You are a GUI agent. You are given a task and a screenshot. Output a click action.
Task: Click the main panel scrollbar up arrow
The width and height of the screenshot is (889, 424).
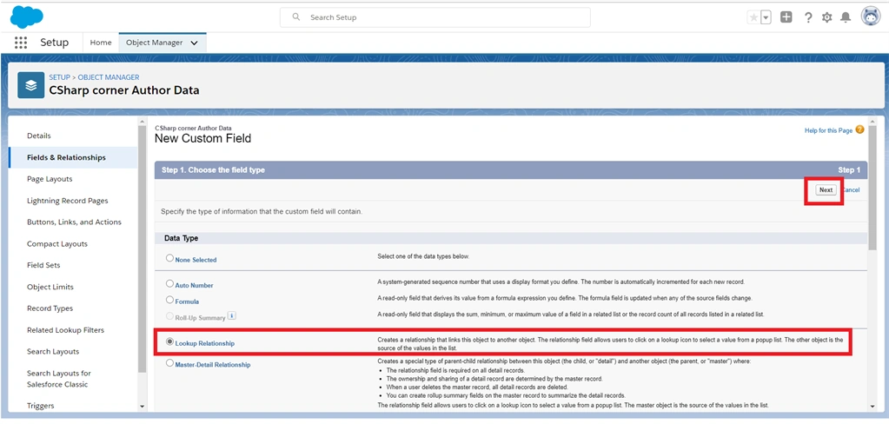(872, 121)
